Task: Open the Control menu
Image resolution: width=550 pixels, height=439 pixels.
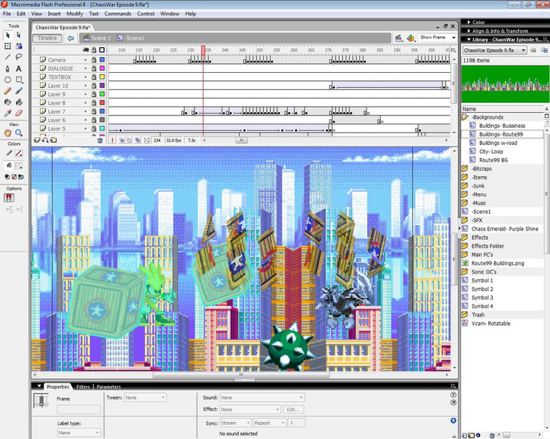Action: [146, 14]
